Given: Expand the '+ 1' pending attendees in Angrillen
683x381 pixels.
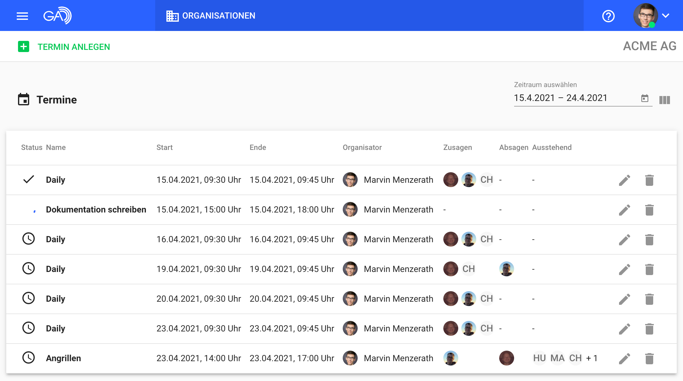Looking at the screenshot, I should point(592,358).
